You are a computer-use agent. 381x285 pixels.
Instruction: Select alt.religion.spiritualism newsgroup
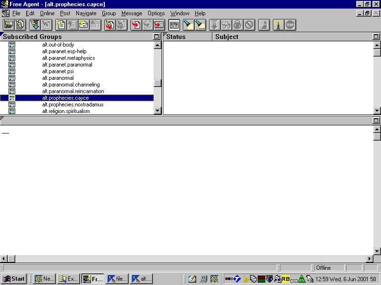[x=66, y=111]
